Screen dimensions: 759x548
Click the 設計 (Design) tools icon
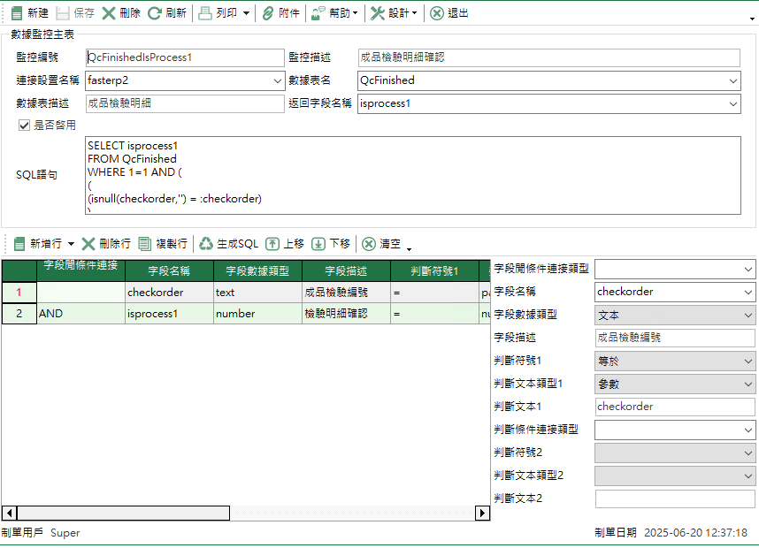click(x=378, y=13)
